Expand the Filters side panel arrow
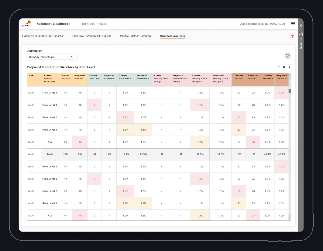Image resolution: width=323 pixels, height=251 pixels. [301, 26]
